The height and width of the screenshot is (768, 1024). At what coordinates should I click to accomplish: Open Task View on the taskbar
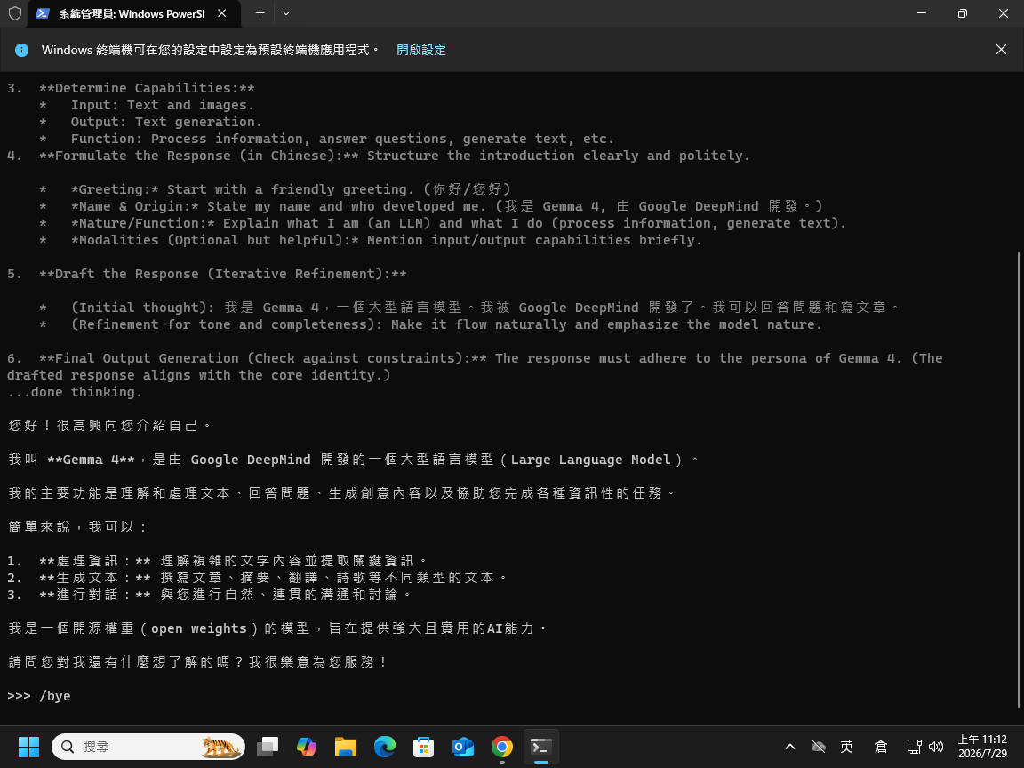tap(268, 747)
